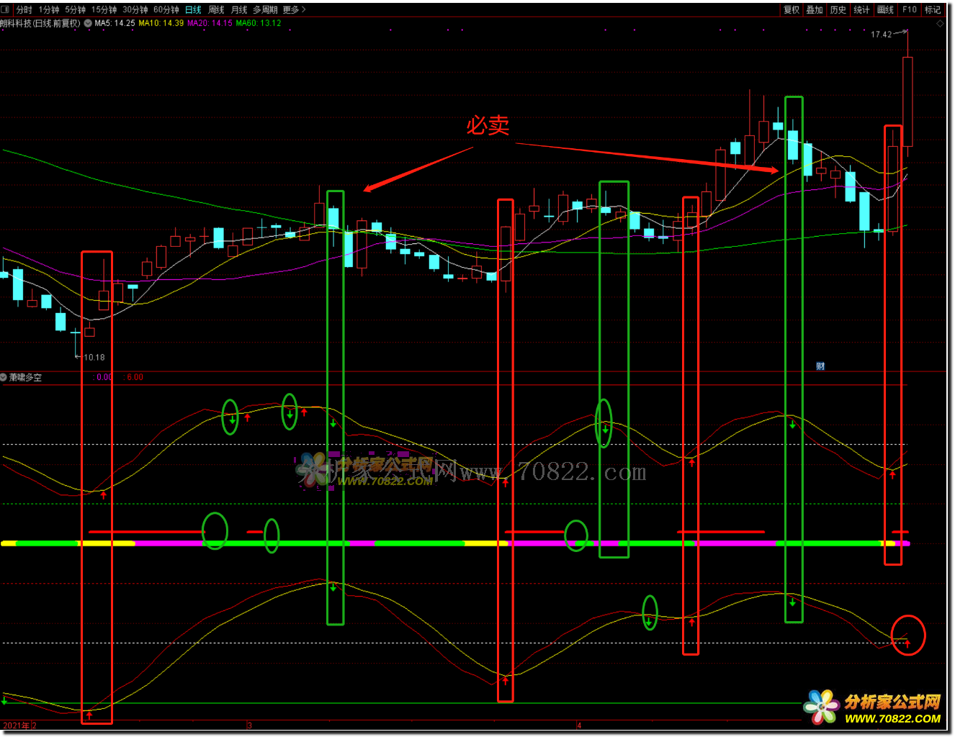The width and height of the screenshot is (955, 737).
Task: Click the 标记 mark button
Action: pyautogui.click(x=933, y=10)
